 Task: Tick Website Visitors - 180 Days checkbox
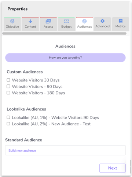pos(8,93)
